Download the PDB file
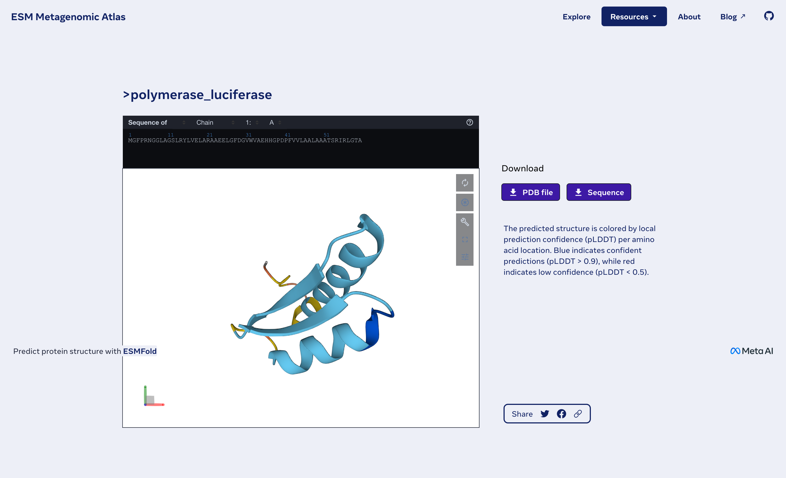This screenshot has width=786, height=478. pyautogui.click(x=530, y=192)
